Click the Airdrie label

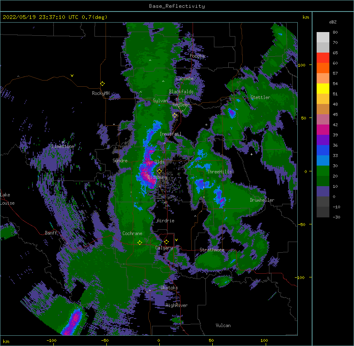(166, 221)
